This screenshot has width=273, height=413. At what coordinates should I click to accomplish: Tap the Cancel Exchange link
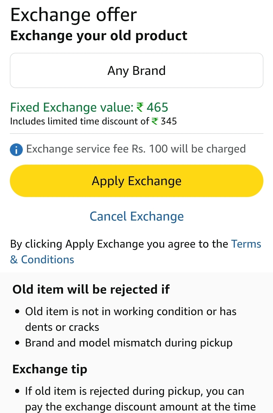(x=137, y=216)
